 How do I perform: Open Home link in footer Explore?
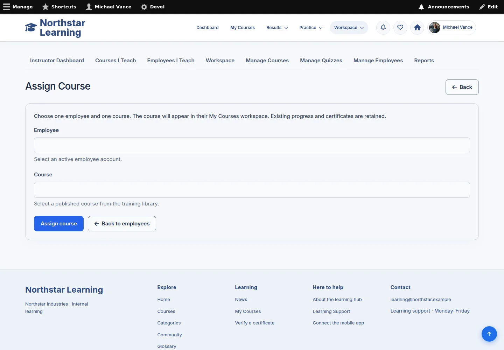click(164, 300)
